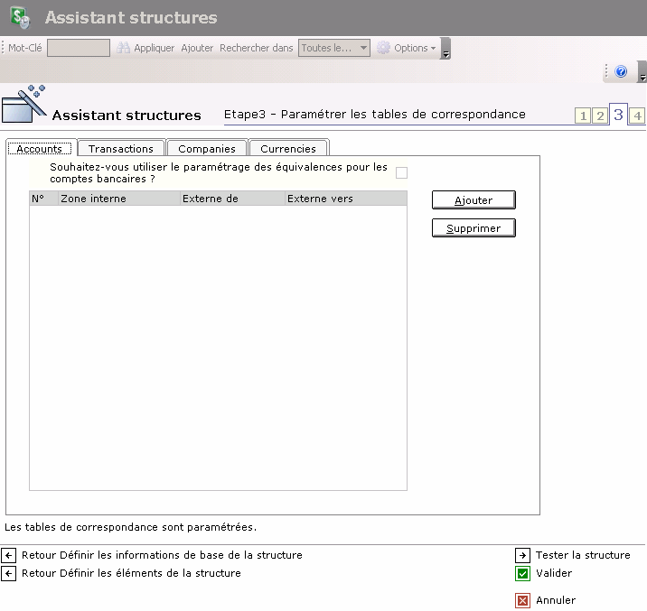
Task: Click the red X Annuler icon
Action: [522, 600]
